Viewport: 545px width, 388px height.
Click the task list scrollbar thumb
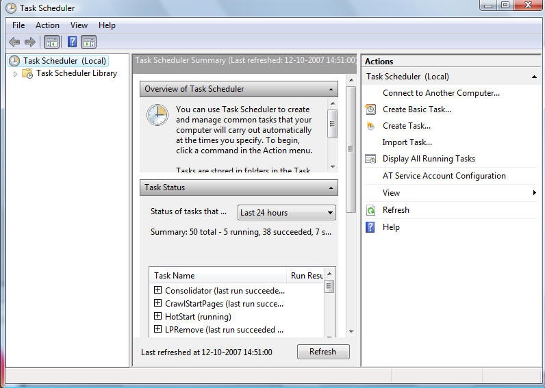point(329,287)
